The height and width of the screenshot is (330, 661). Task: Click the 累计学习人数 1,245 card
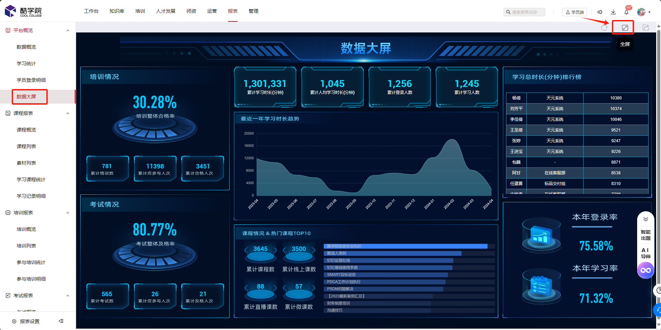(x=467, y=87)
